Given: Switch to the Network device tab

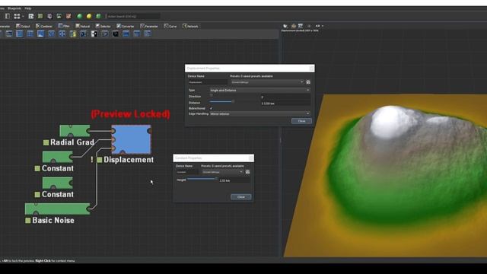Looking at the screenshot, I should click(x=190, y=26).
